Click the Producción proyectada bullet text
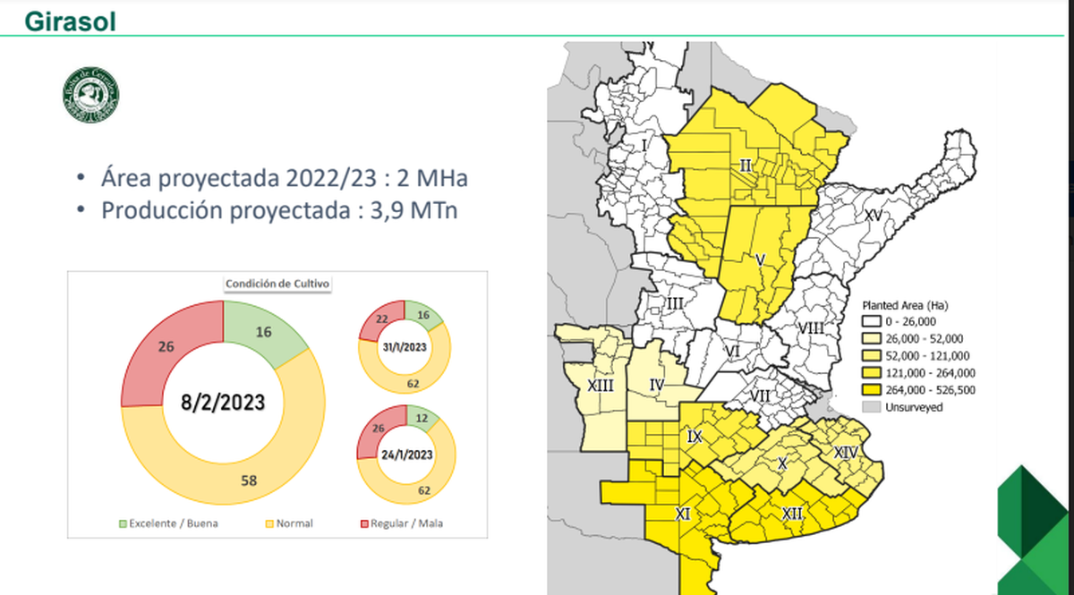The height and width of the screenshot is (595, 1074). pos(281,211)
